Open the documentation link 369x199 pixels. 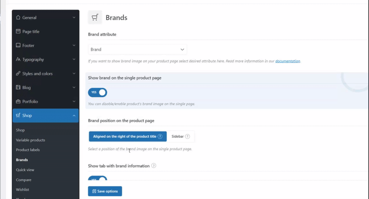tap(288, 61)
